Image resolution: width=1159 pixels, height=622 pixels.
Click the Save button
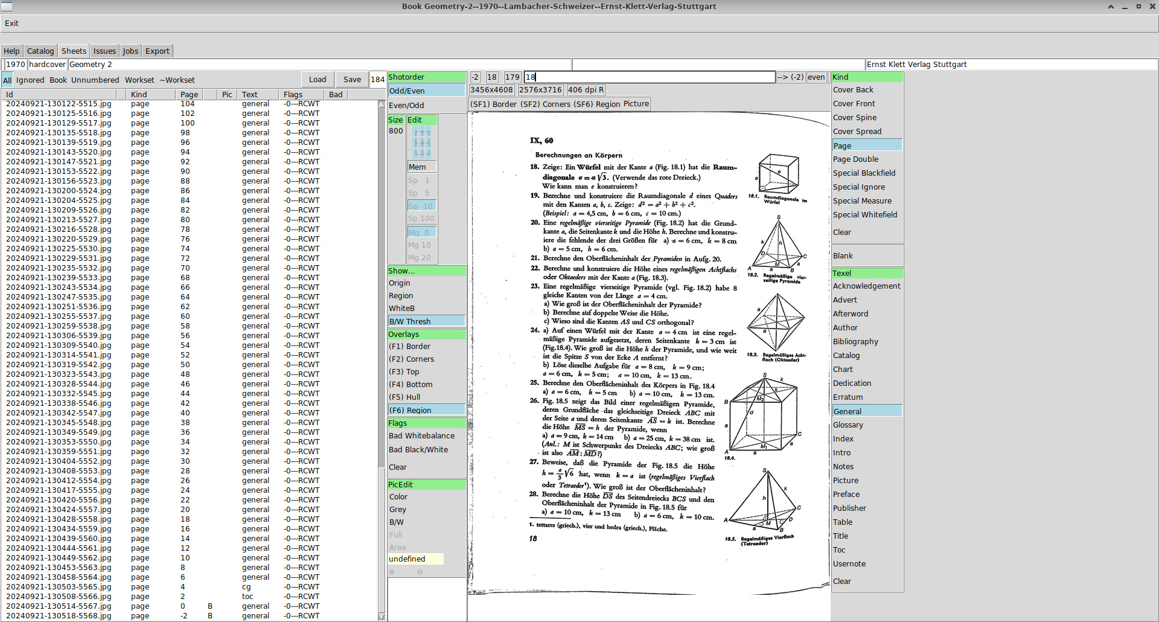tap(352, 80)
